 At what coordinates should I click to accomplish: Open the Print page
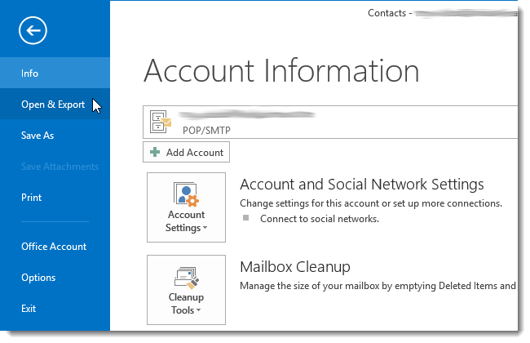point(55,198)
